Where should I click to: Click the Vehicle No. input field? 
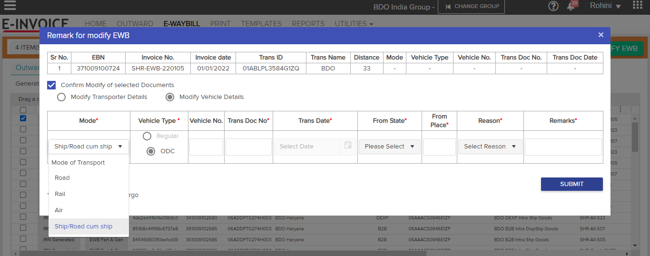click(206, 147)
